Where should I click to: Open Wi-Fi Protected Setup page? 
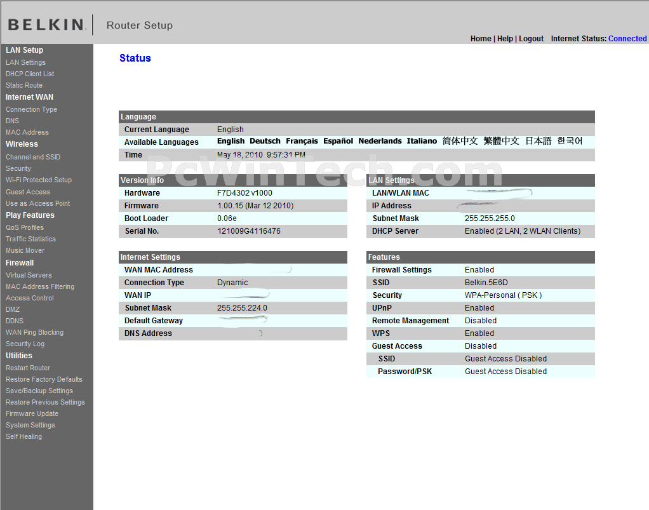(x=39, y=180)
